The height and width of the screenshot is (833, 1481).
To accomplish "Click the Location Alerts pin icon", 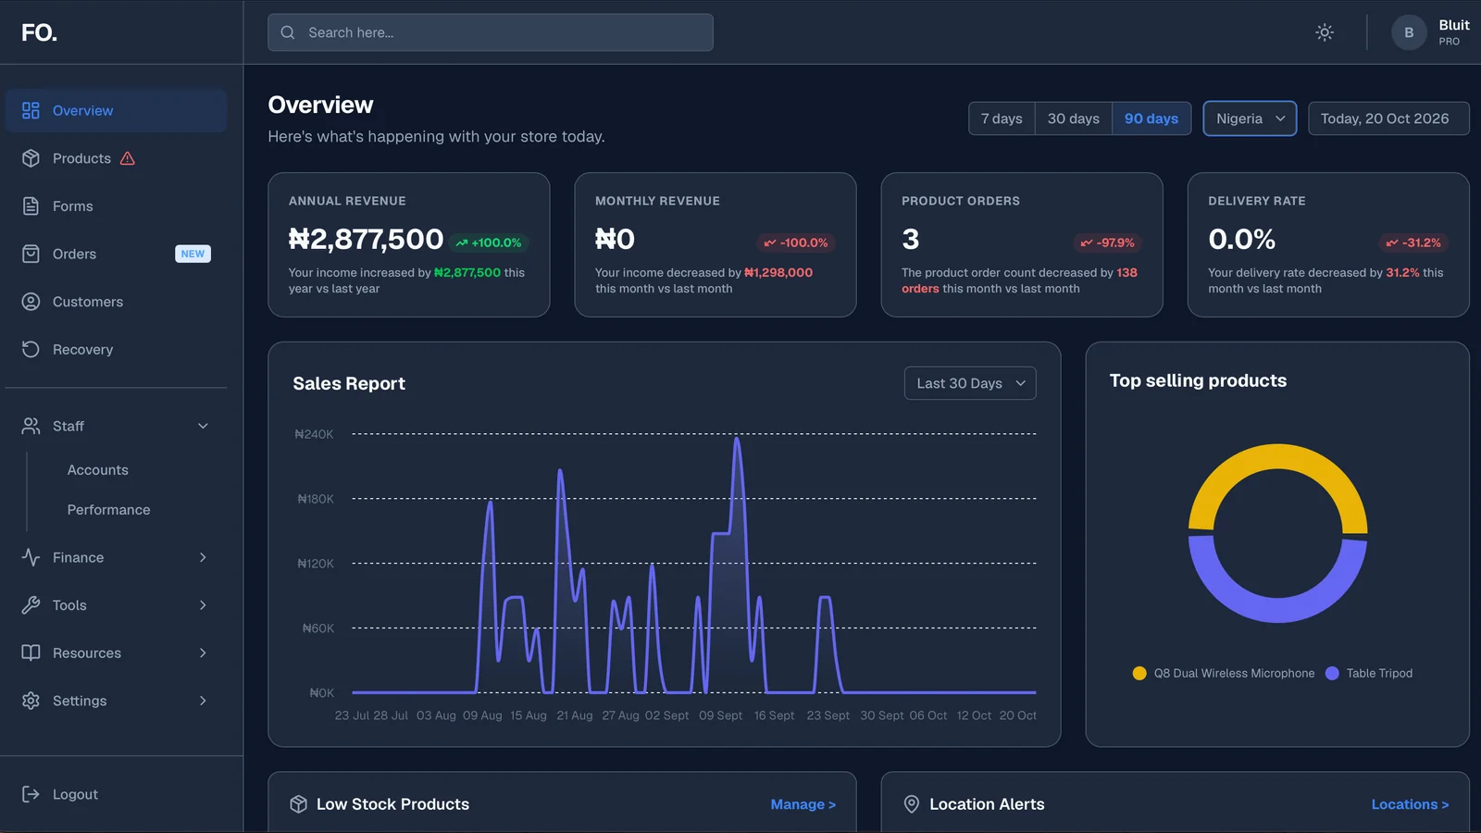I will pos(912,804).
